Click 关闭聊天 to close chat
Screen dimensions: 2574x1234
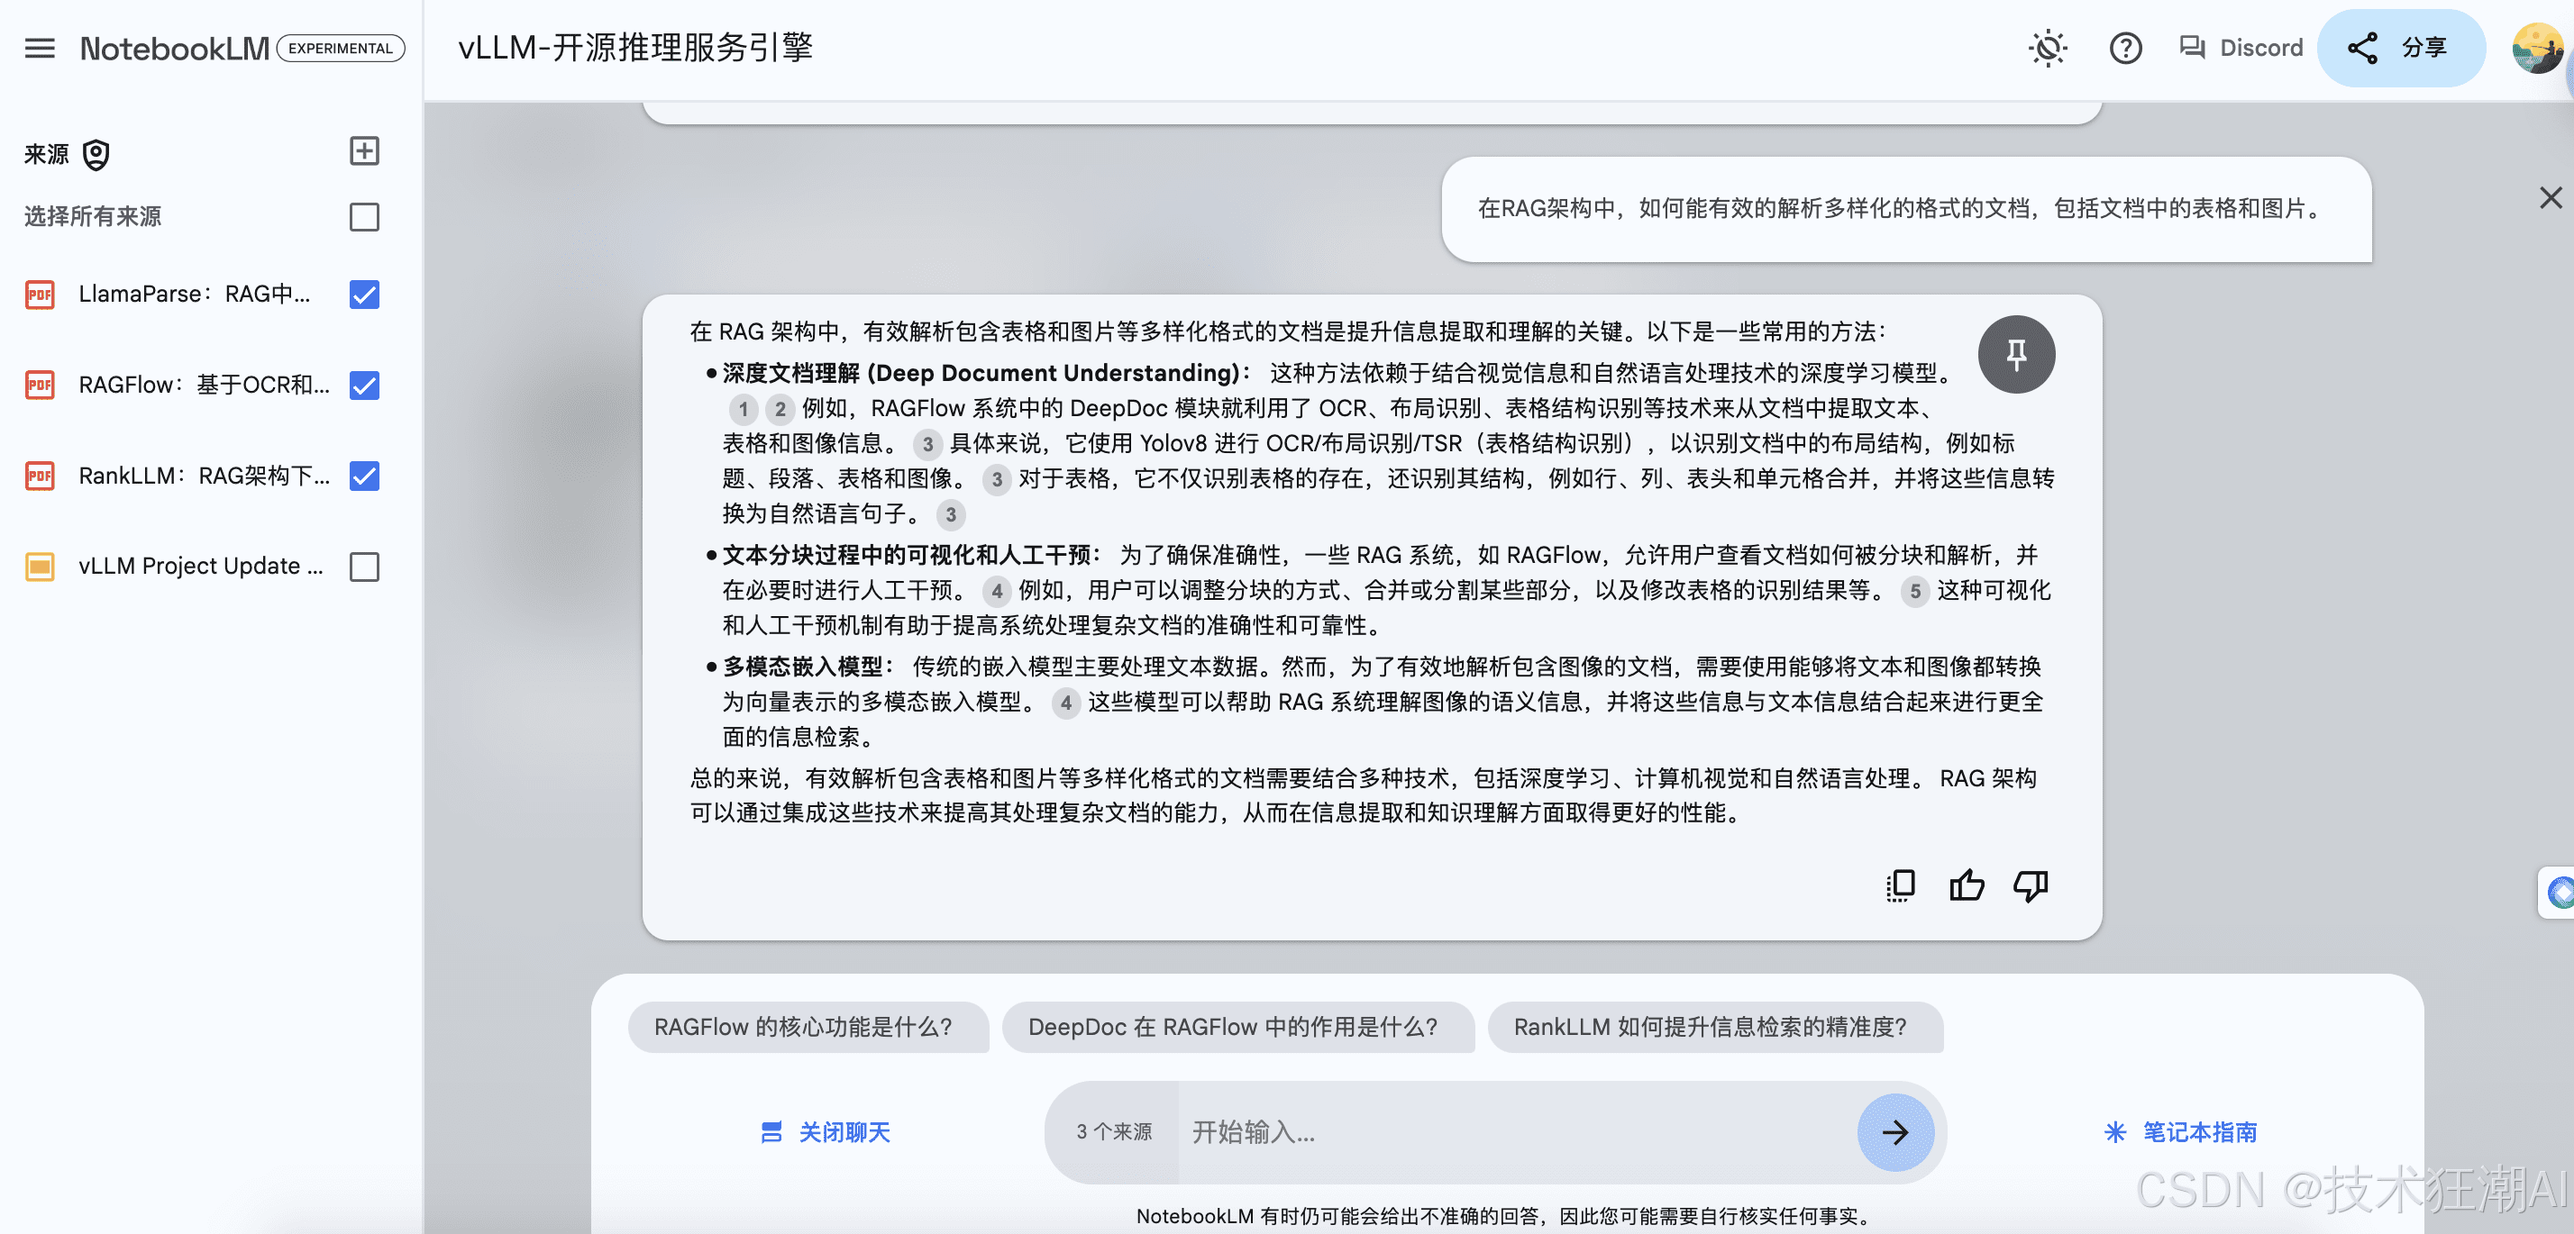(826, 1132)
